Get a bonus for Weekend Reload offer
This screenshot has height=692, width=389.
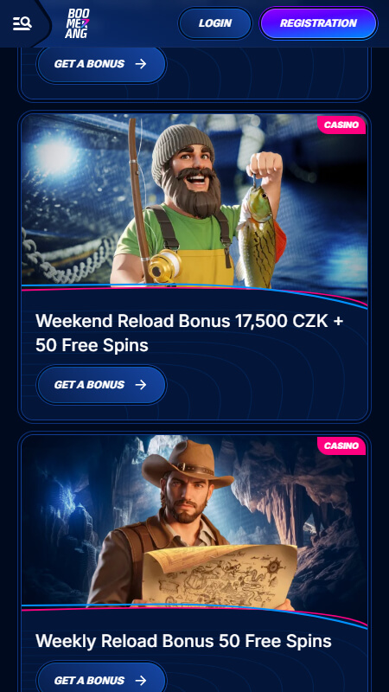click(101, 385)
